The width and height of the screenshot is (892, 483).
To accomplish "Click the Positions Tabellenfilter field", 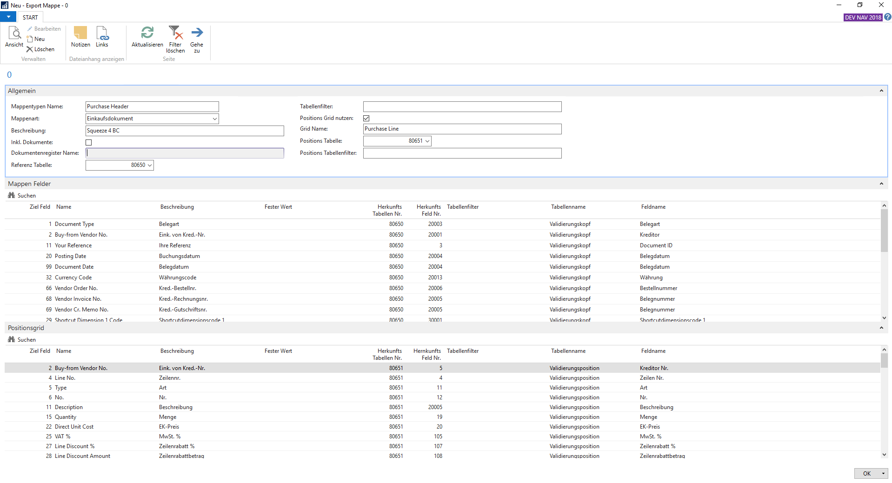I will pyautogui.click(x=462, y=153).
